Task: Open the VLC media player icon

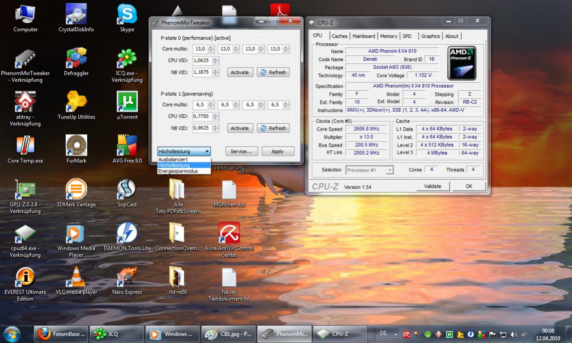Action: point(76,278)
